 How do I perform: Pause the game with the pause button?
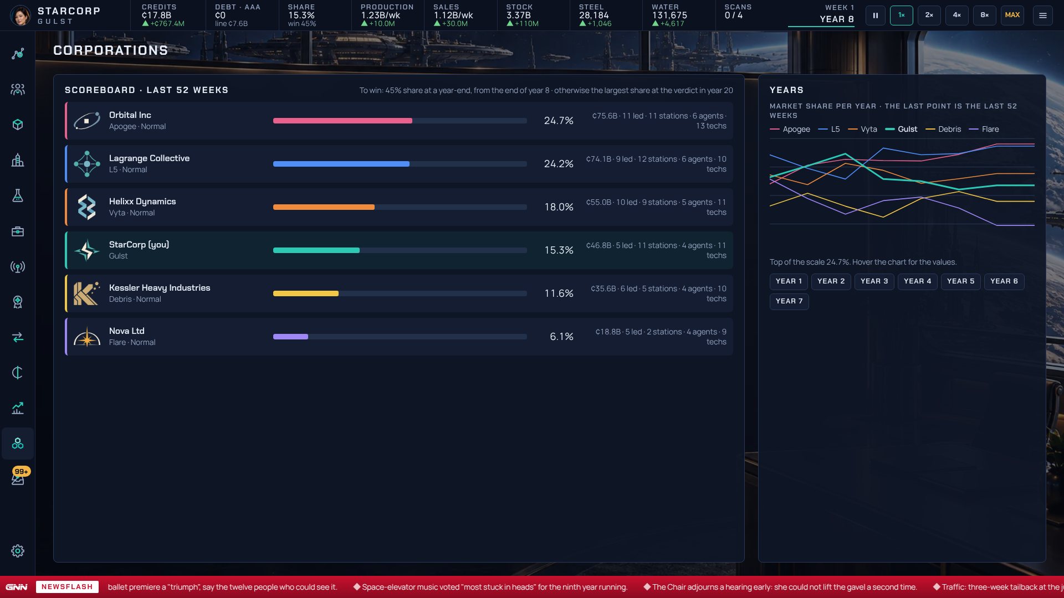[x=876, y=16]
